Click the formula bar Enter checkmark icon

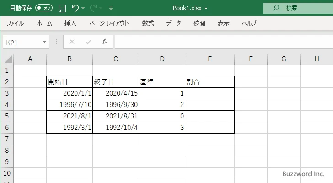[x=88, y=42]
